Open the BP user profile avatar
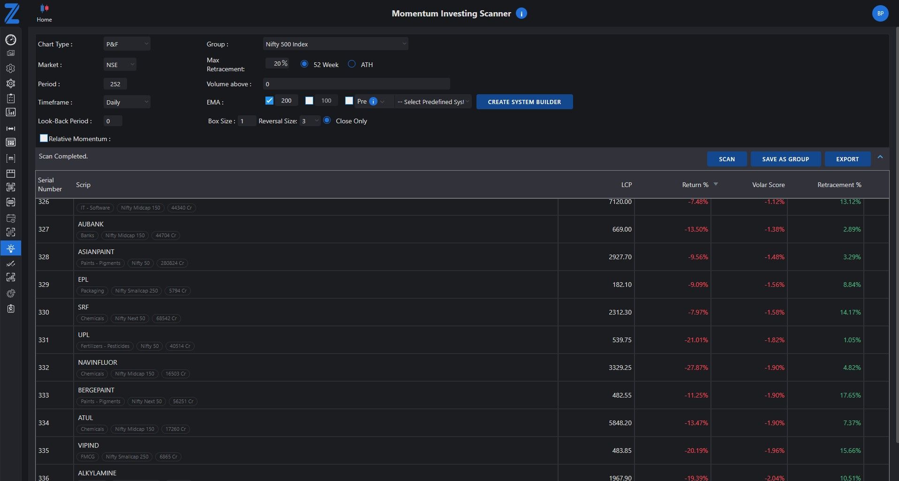The height and width of the screenshot is (481, 899). pyautogui.click(x=880, y=14)
